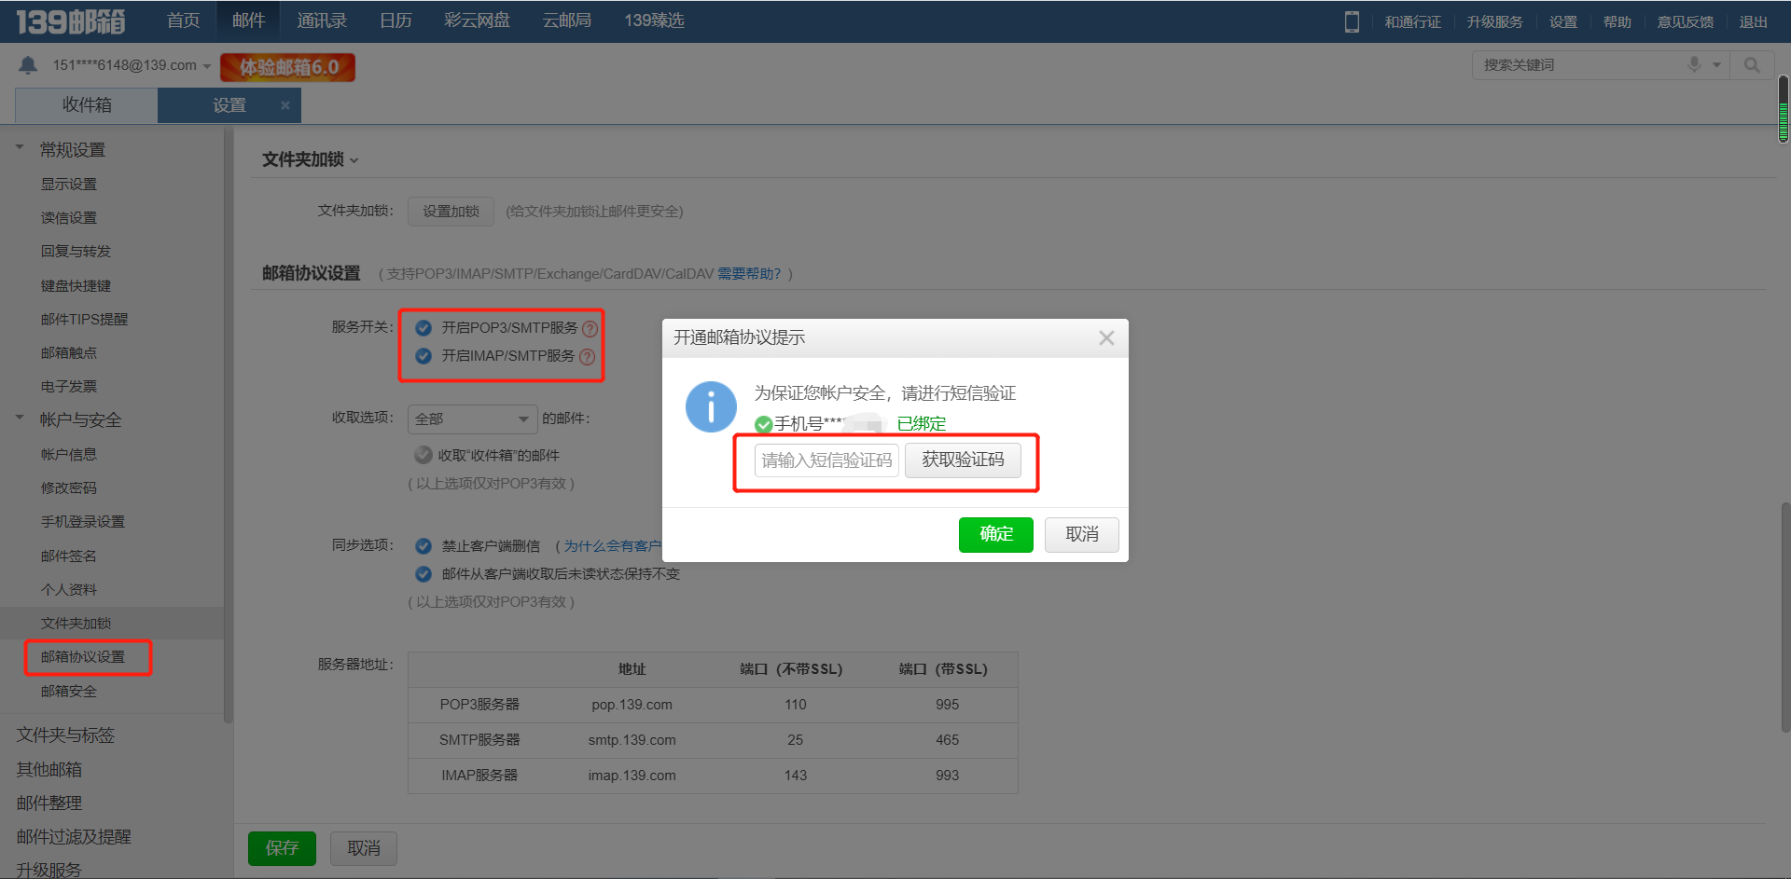Click the mobile phone icon in top bar
Viewport: 1791px width, 879px height.
point(1352,21)
